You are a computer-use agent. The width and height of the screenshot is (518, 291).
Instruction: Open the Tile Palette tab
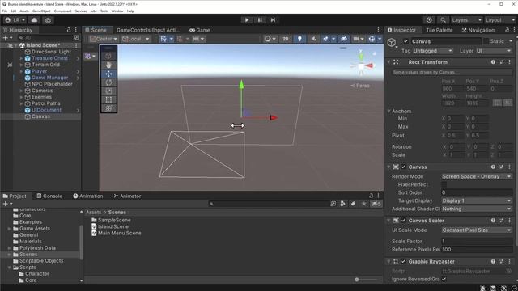click(x=439, y=30)
